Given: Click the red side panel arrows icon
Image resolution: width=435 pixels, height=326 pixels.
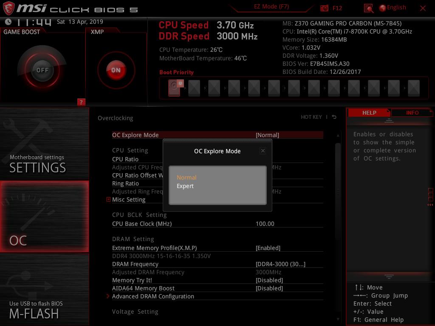Looking at the screenshot, I should [x=430, y=205].
